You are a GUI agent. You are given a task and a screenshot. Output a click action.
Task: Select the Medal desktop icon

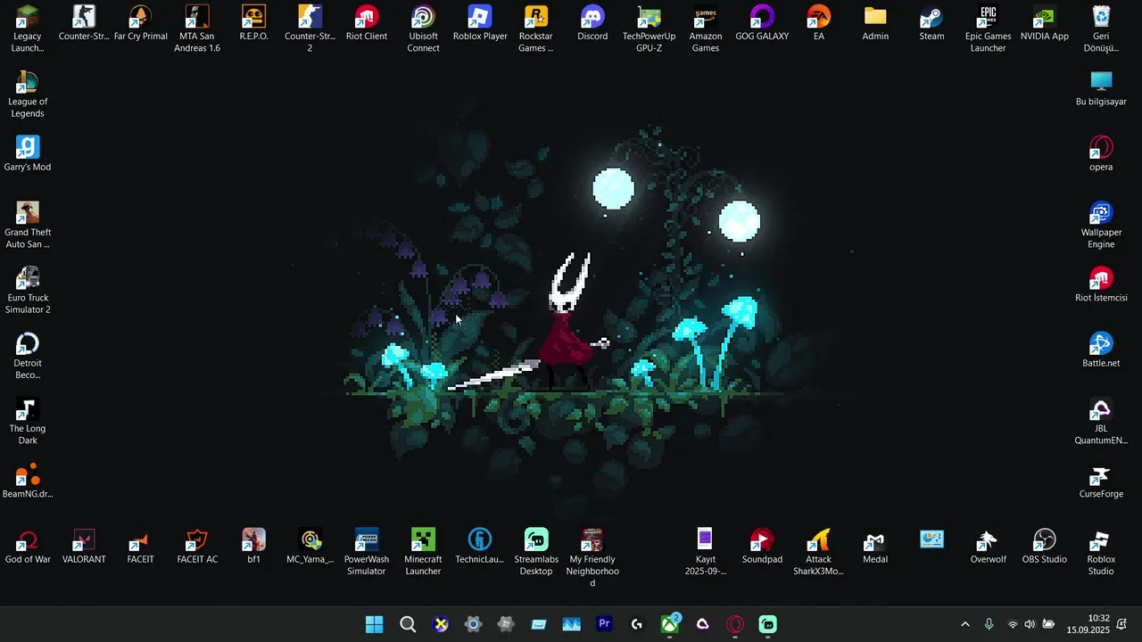875,547
